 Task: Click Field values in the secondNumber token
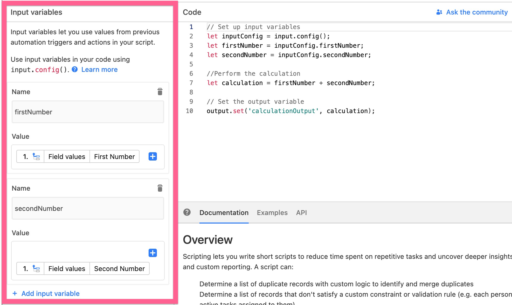point(67,269)
